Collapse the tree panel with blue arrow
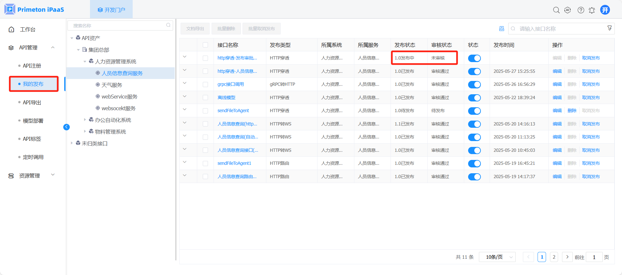 click(67, 127)
